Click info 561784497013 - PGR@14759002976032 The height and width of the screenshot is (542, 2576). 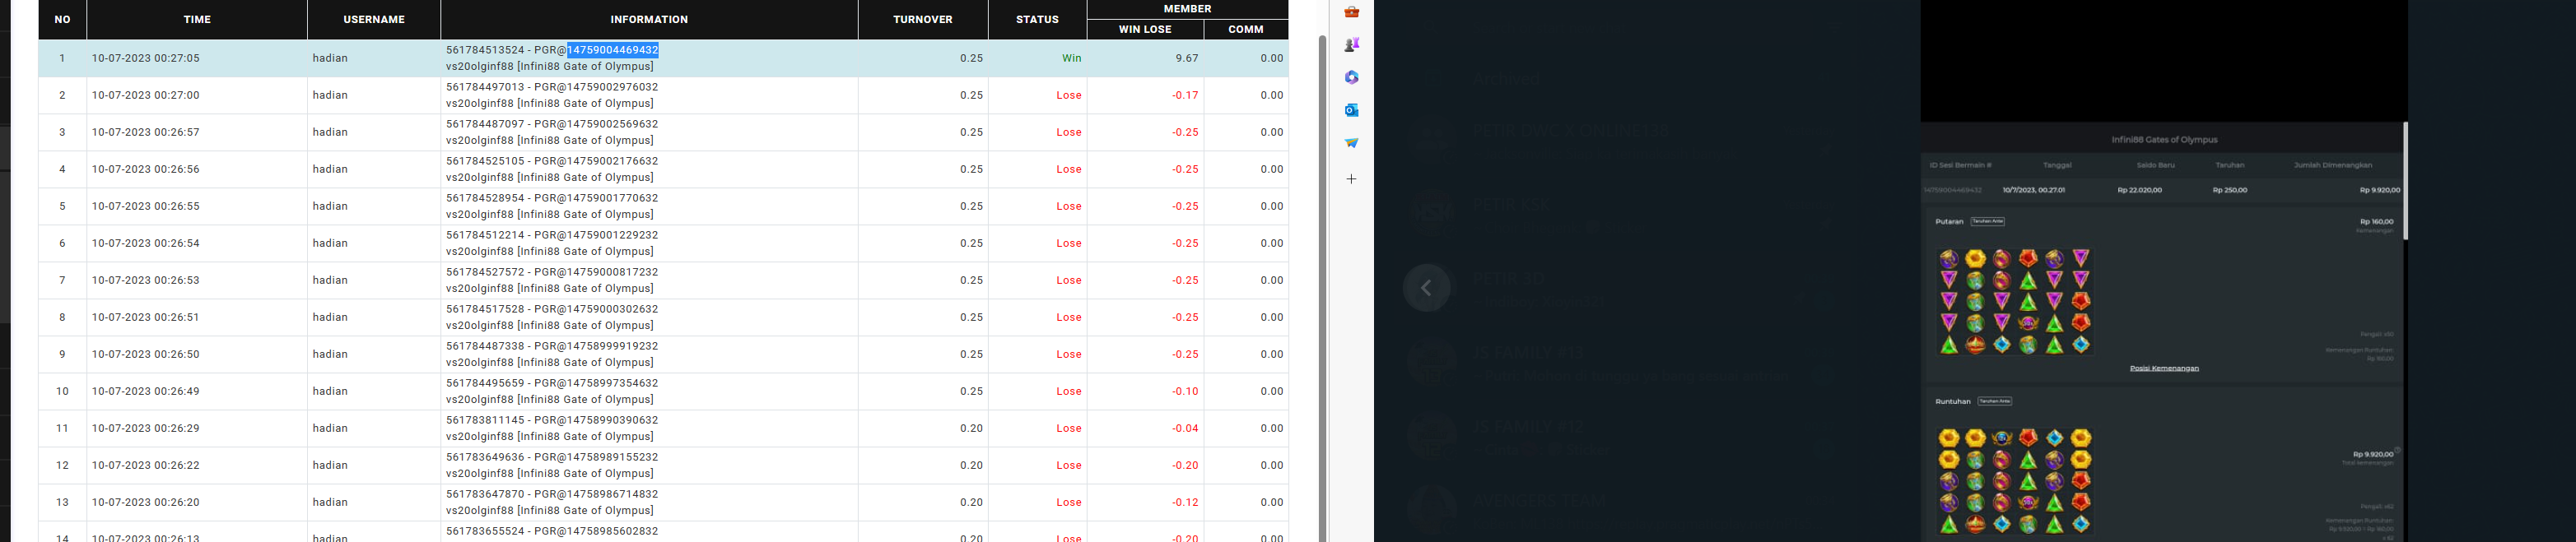[552, 87]
